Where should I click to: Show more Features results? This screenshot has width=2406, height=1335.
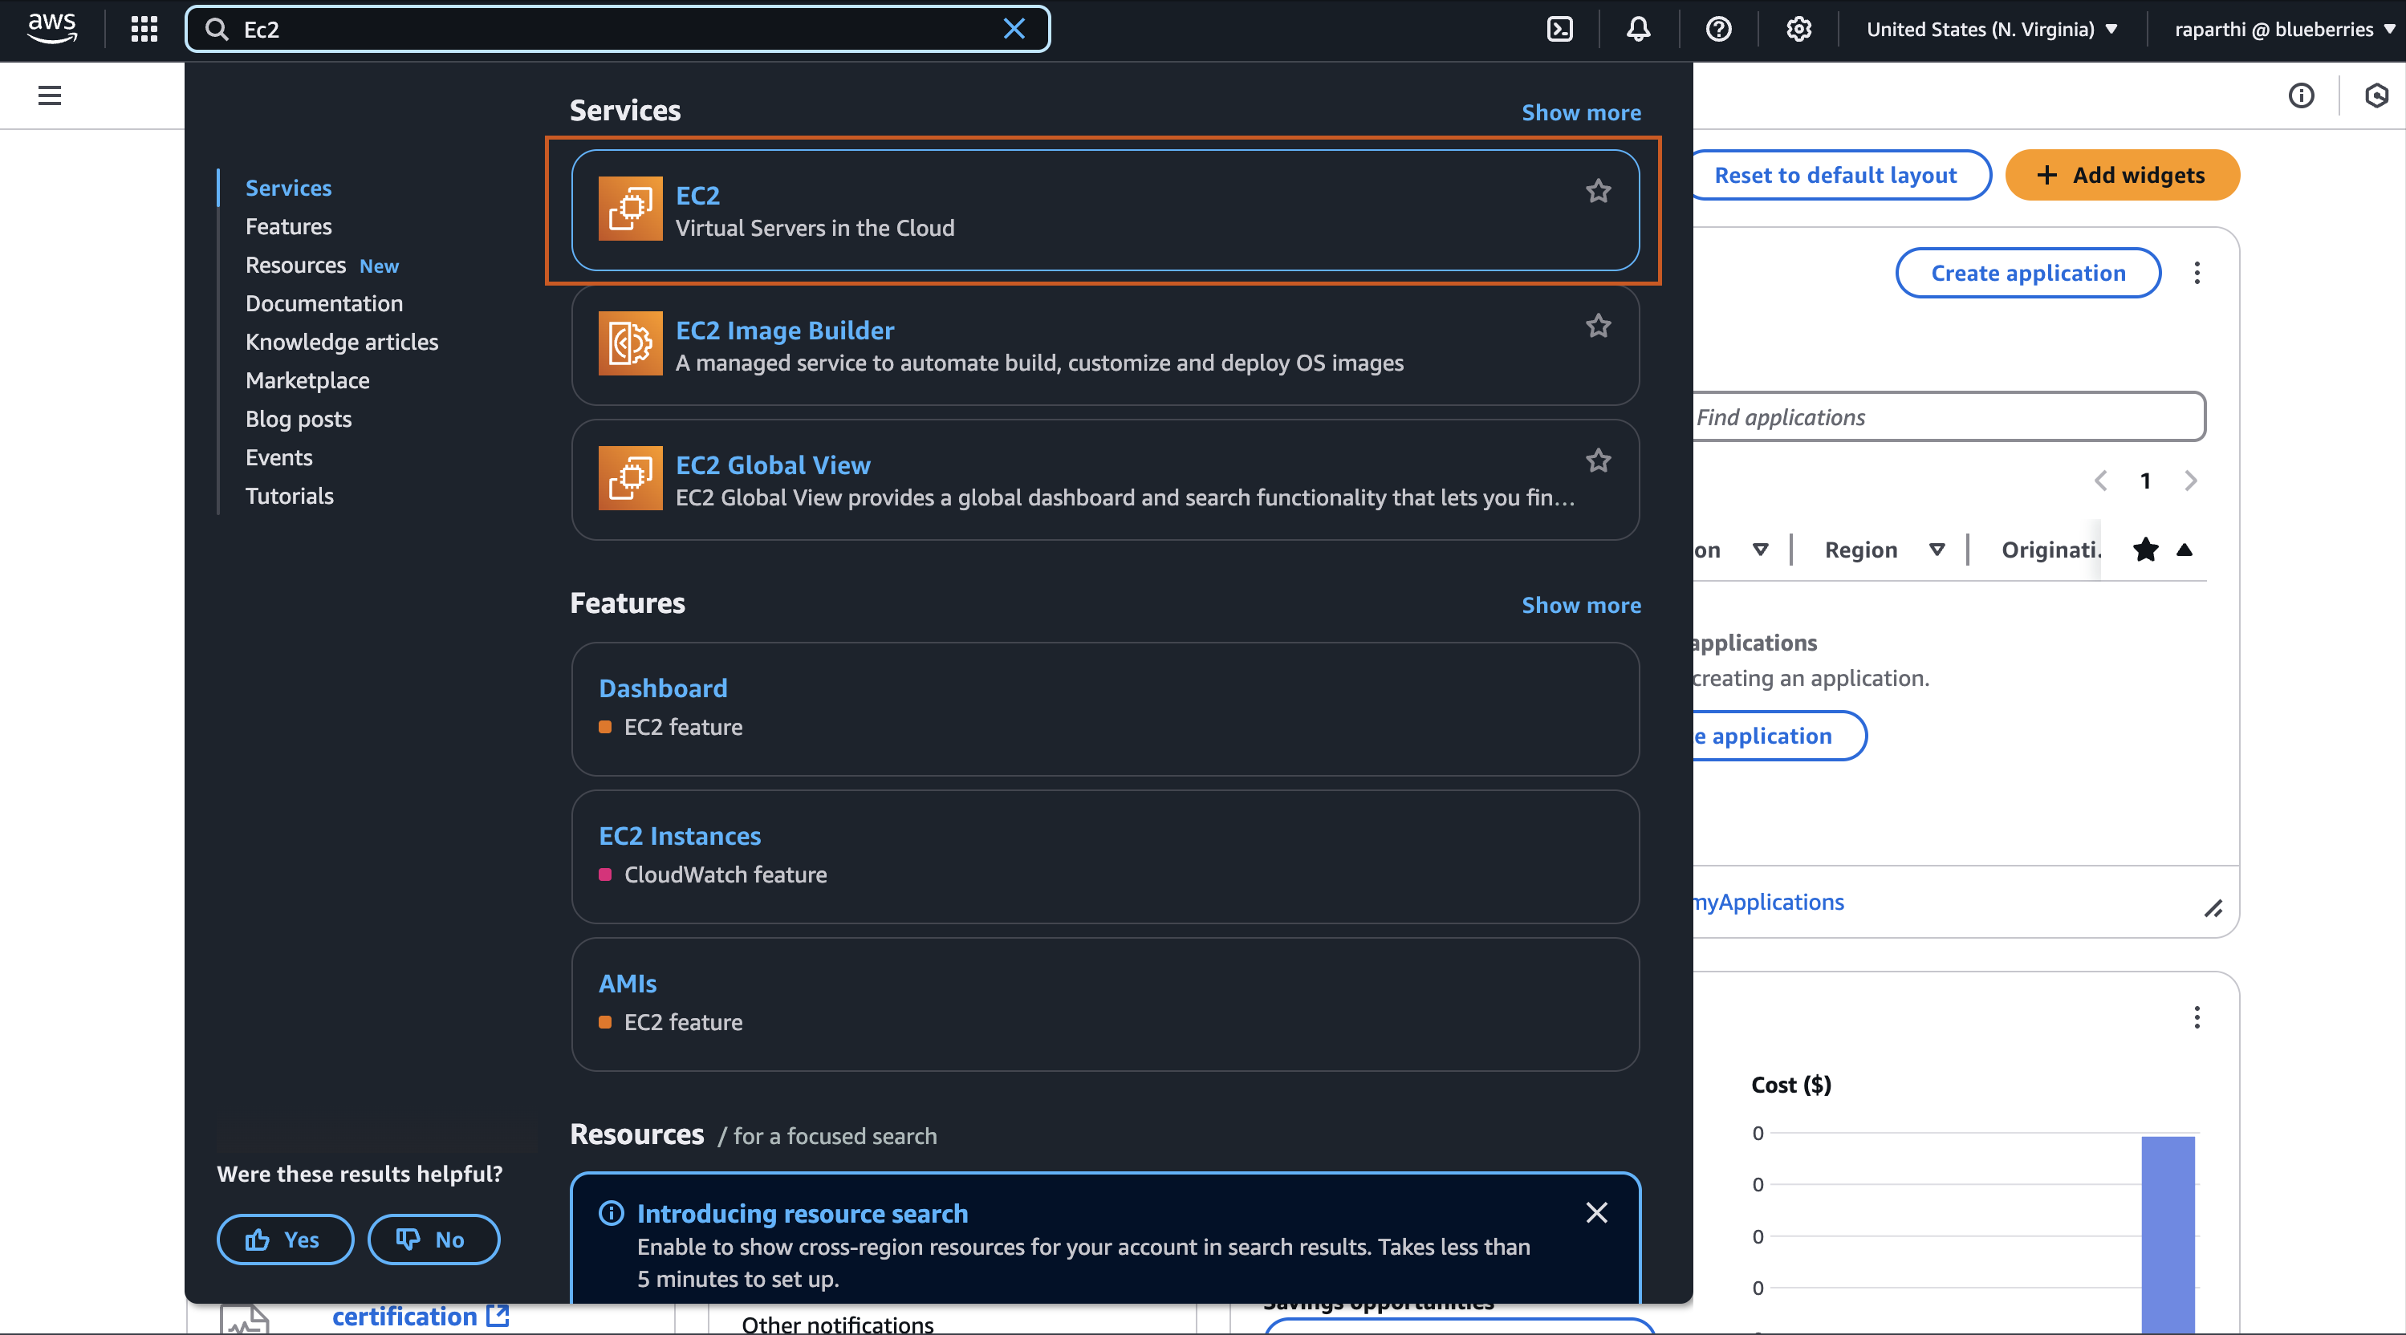coord(1580,605)
